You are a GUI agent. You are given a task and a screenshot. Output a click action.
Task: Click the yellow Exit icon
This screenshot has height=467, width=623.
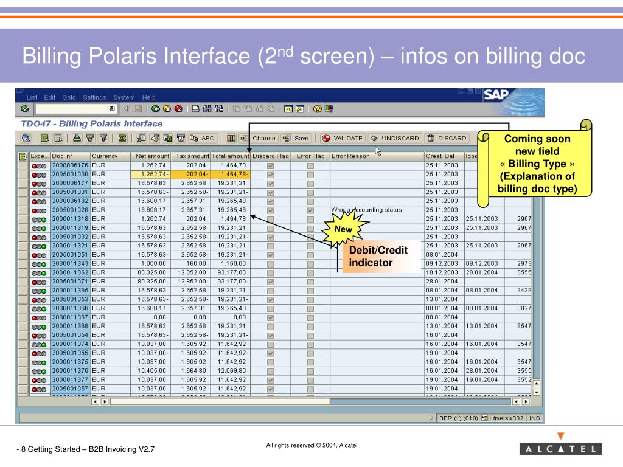167,109
